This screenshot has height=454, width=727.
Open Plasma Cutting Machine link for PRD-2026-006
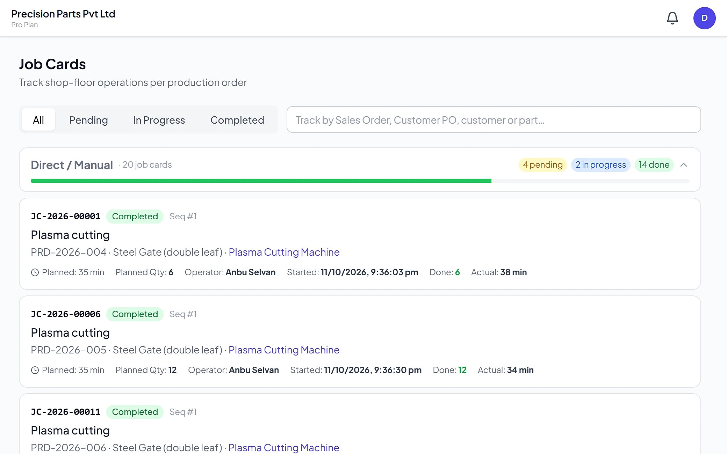284,448
